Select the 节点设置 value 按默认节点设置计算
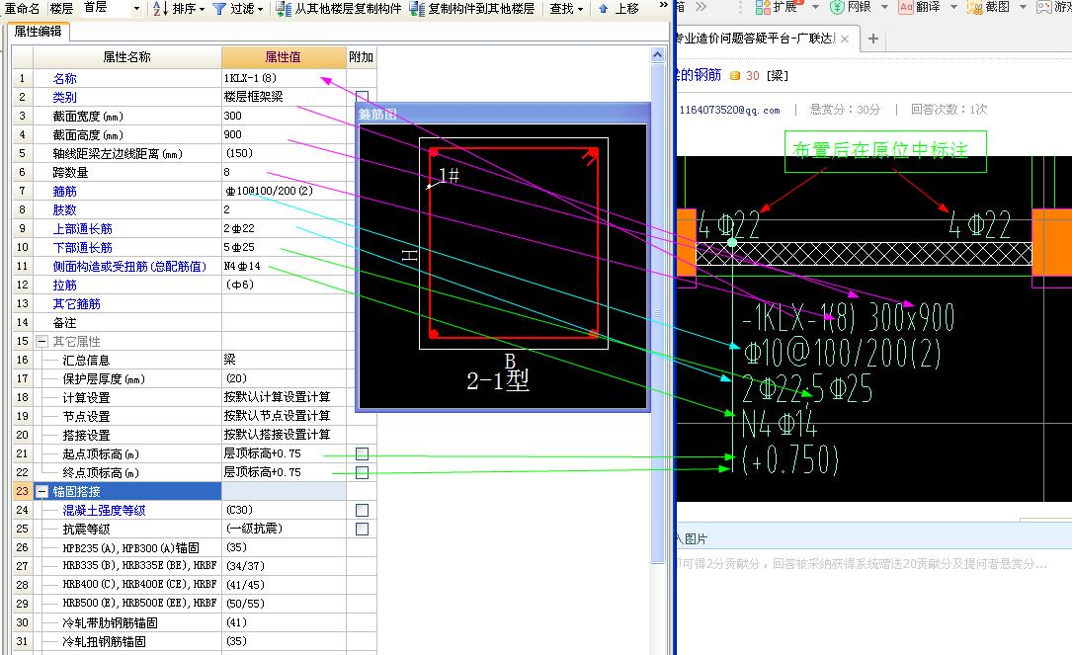1072x655 pixels. (284, 416)
